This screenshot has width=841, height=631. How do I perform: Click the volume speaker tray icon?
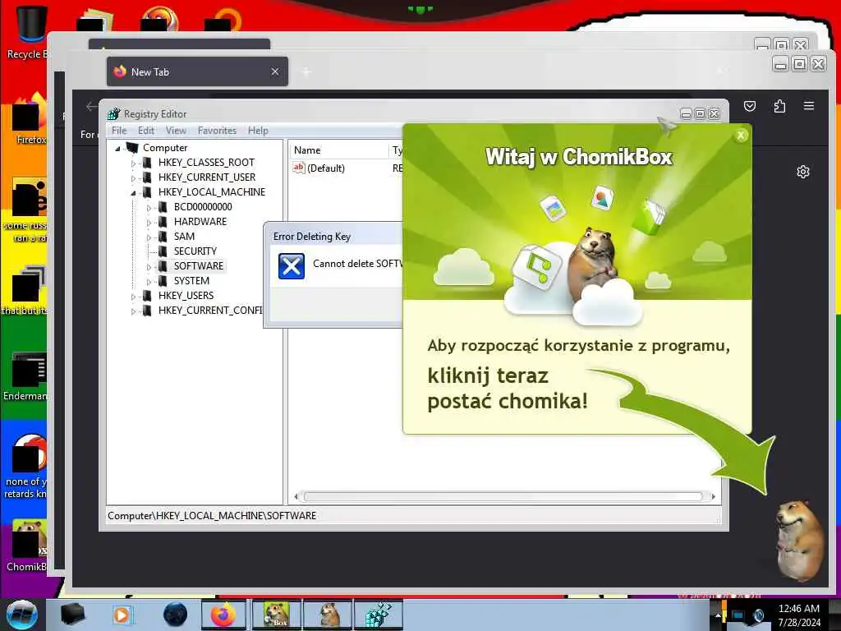point(758,615)
